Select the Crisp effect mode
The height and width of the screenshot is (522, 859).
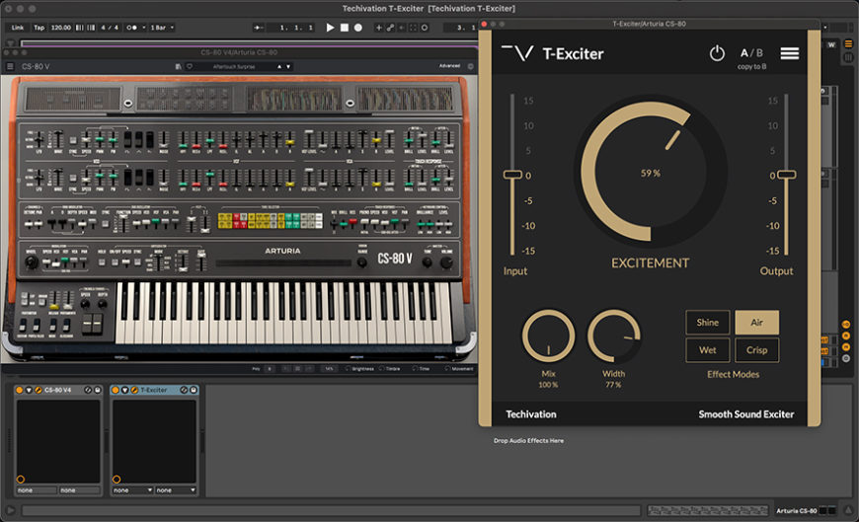click(756, 350)
